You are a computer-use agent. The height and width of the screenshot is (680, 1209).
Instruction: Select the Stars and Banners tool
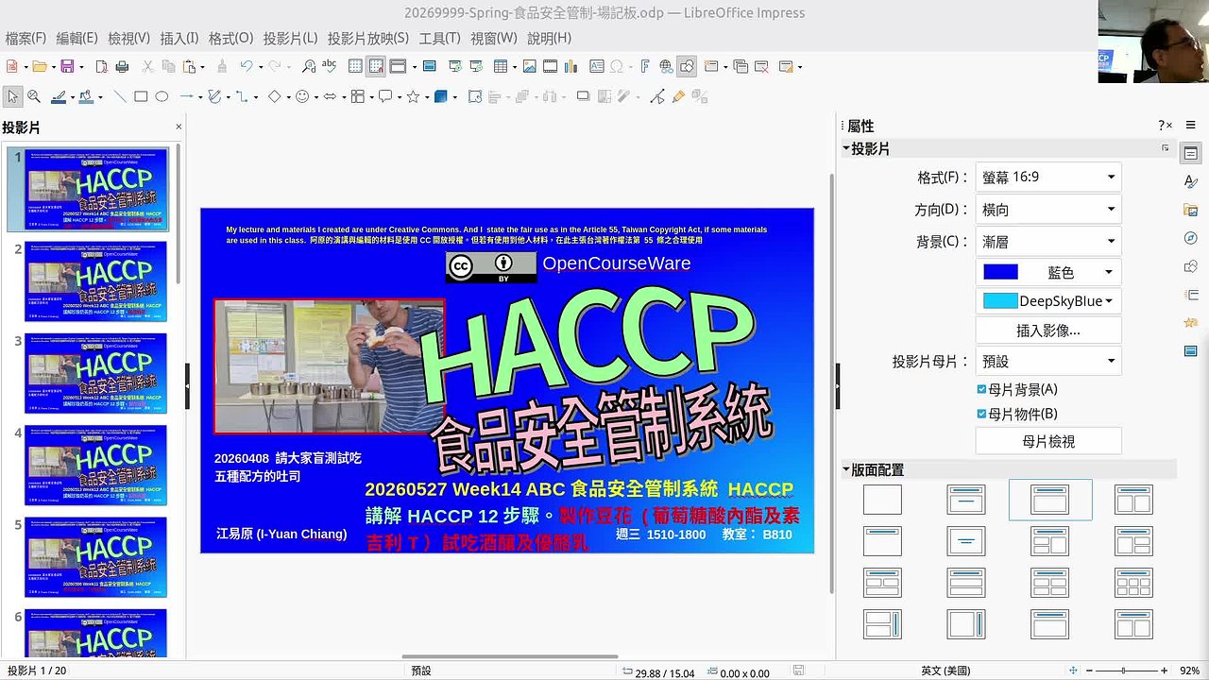[x=413, y=96]
